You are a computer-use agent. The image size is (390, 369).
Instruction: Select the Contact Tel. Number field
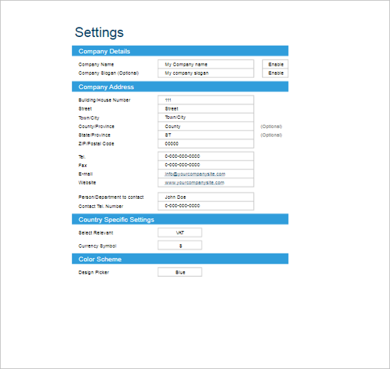pyautogui.click(x=205, y=206)
